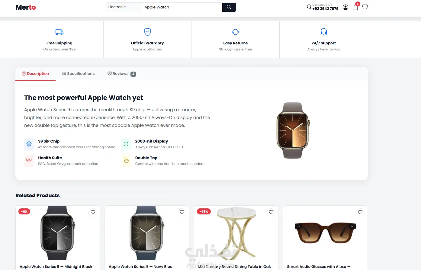Click the Health Suite heart icon

pyautogui.click(x=29, y=160)
